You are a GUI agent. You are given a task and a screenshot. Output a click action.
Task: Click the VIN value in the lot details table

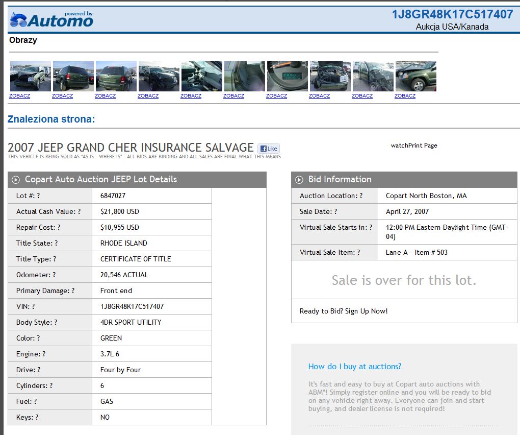click(x=132, y=306)
